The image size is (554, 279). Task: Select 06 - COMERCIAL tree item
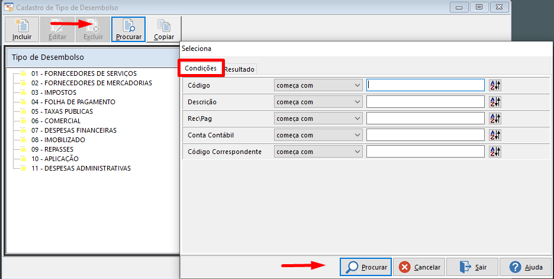pyautogui.click(x=56, y=121)
